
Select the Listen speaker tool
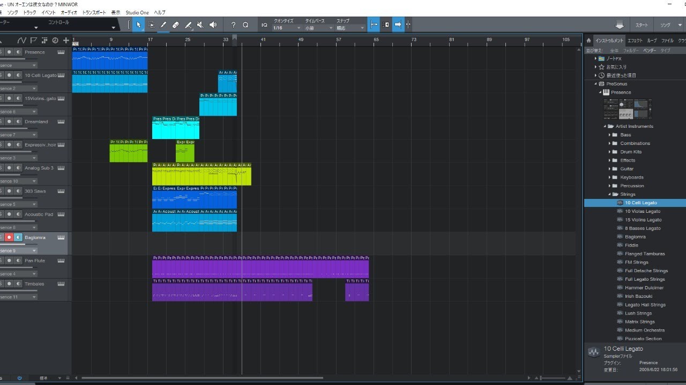tap(213, 25)
